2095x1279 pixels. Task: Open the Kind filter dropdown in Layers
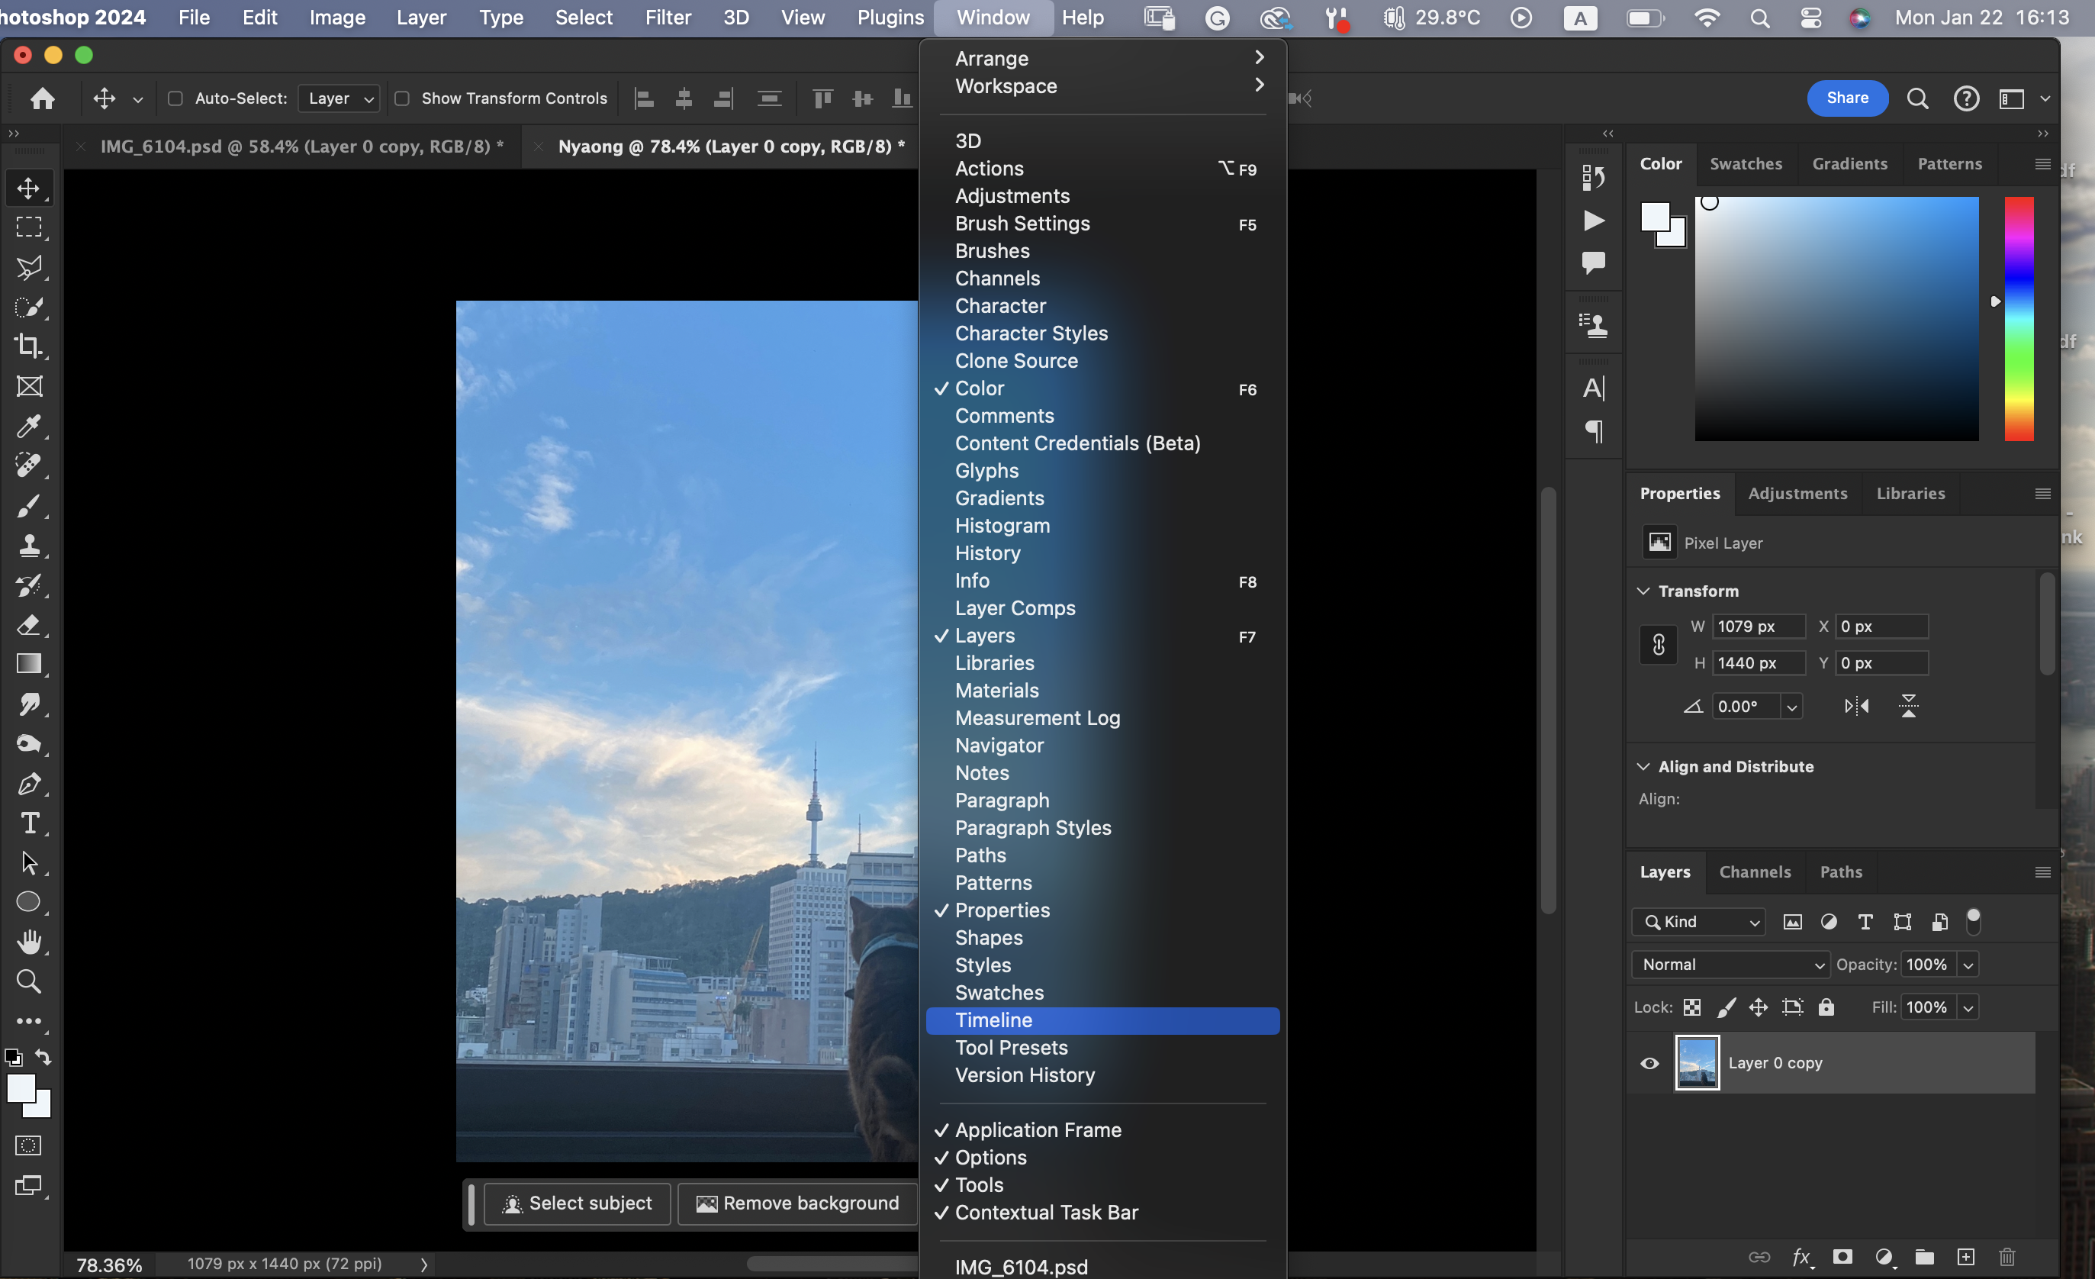point(1699,922)
